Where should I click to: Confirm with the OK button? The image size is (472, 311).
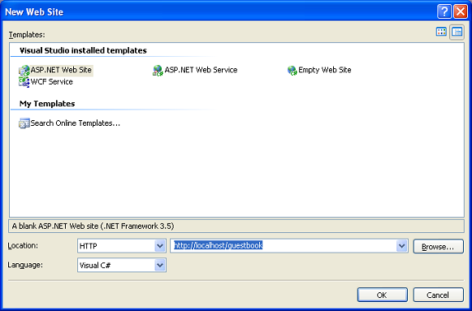[383, 295]
